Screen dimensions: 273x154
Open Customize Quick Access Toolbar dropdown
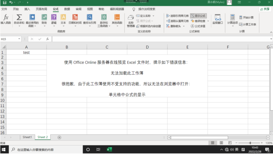pyautogui.click(x=28, y=2)
